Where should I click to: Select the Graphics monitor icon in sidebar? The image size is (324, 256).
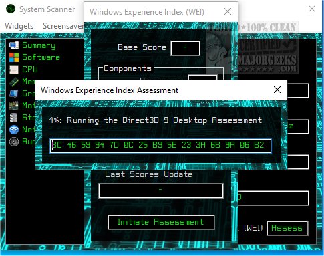tap(14, 94)
